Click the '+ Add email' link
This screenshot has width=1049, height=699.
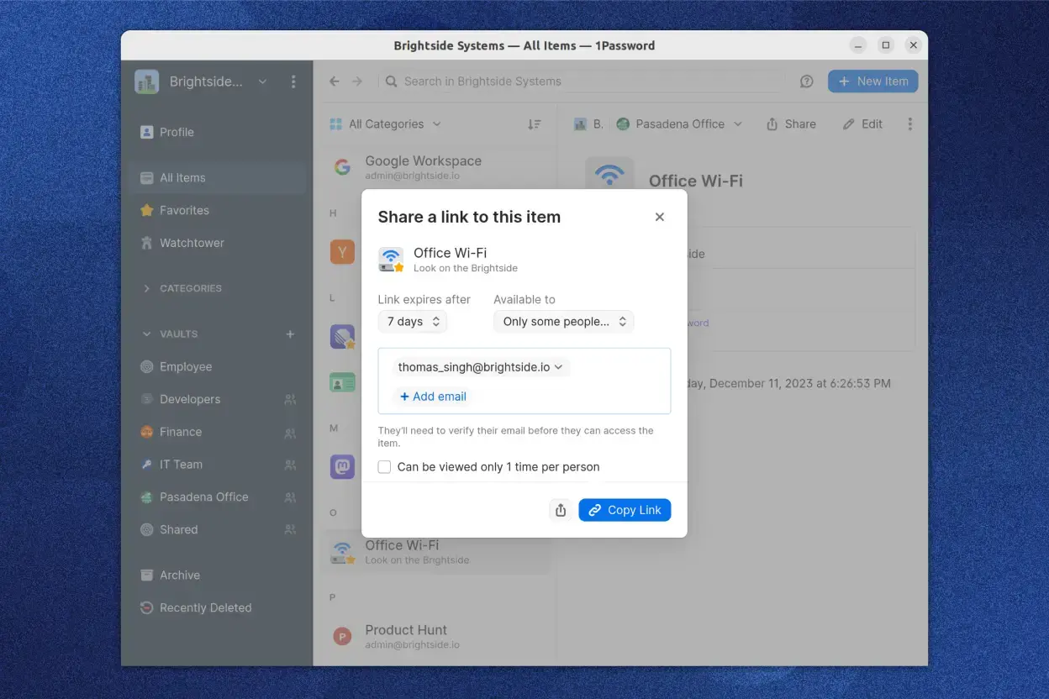tap(432, 396)
